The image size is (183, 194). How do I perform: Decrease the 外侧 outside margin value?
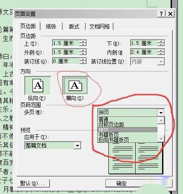83,54
